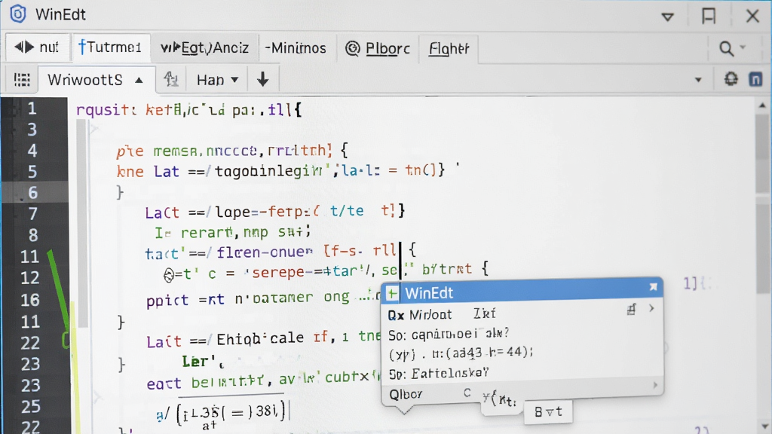Open the settings gear icon
This screenshot has height=434, width=772.
731,78
